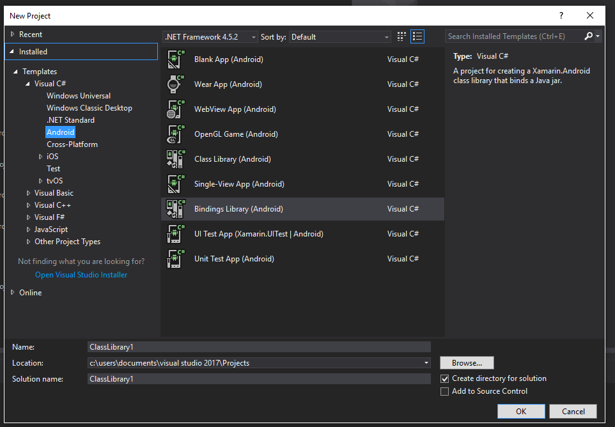Select Windows Universal in the tree
615x427 pixels.
point(79,96)
